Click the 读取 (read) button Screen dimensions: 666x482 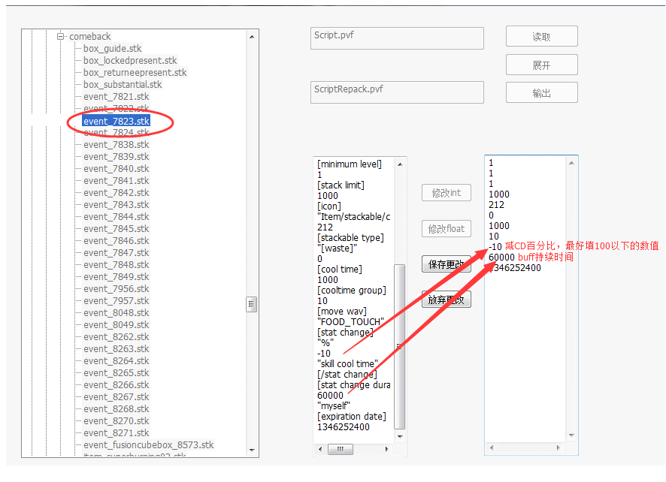(541, 37)
